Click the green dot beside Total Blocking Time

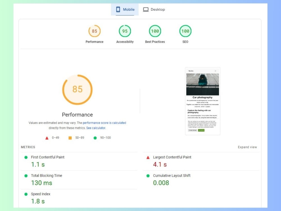click(26, 176)
